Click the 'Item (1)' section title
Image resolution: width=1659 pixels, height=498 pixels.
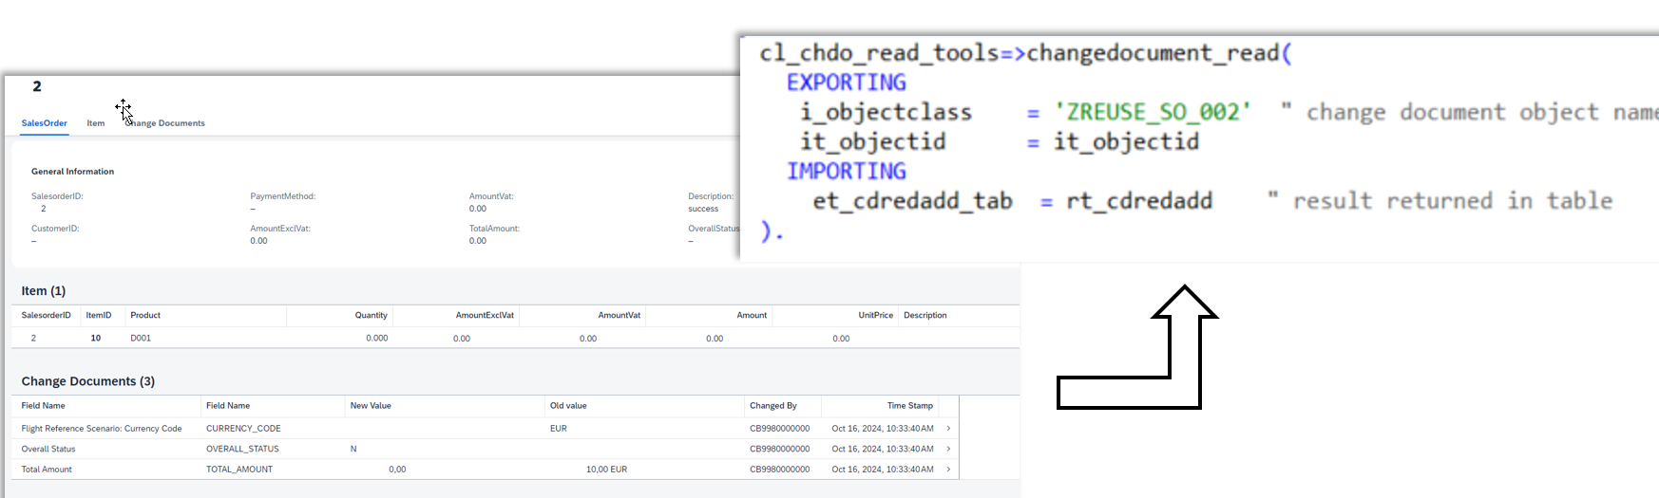[44, 291]
